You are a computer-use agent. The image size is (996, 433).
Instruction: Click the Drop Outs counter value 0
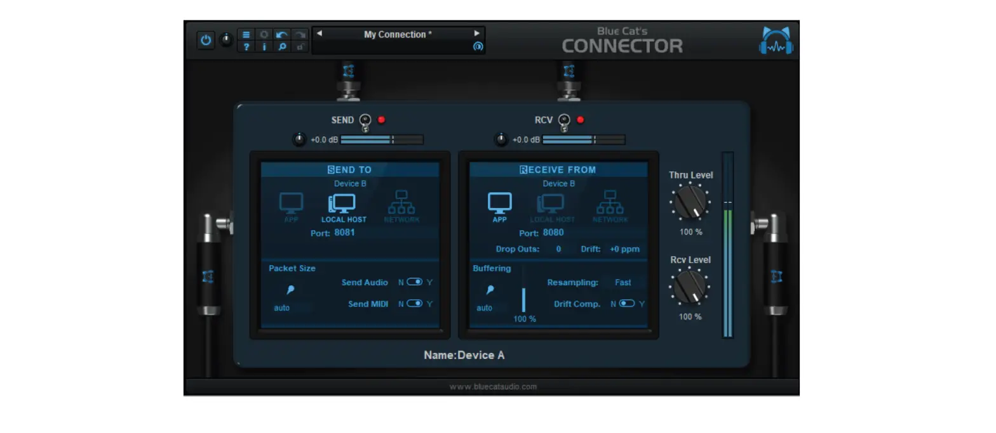point(559,249)
